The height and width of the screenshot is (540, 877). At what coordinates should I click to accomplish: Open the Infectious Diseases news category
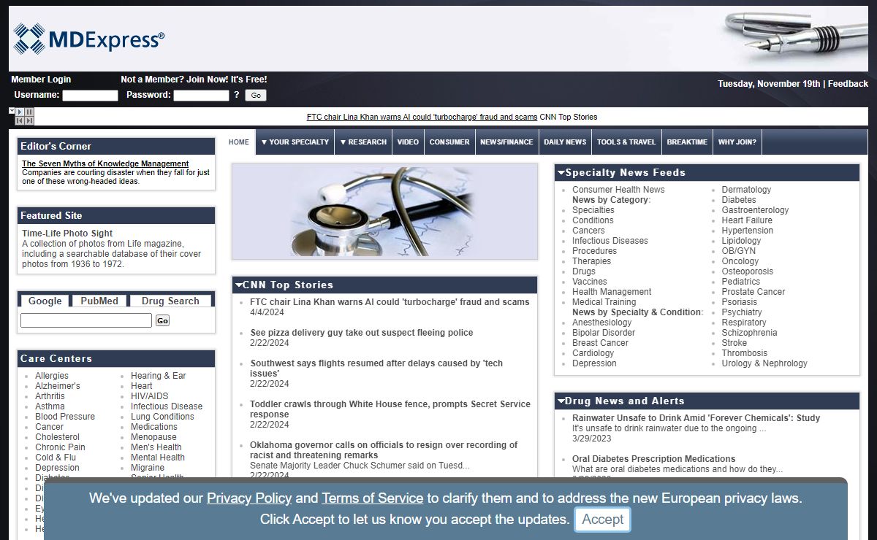click(x=610, y=241)
